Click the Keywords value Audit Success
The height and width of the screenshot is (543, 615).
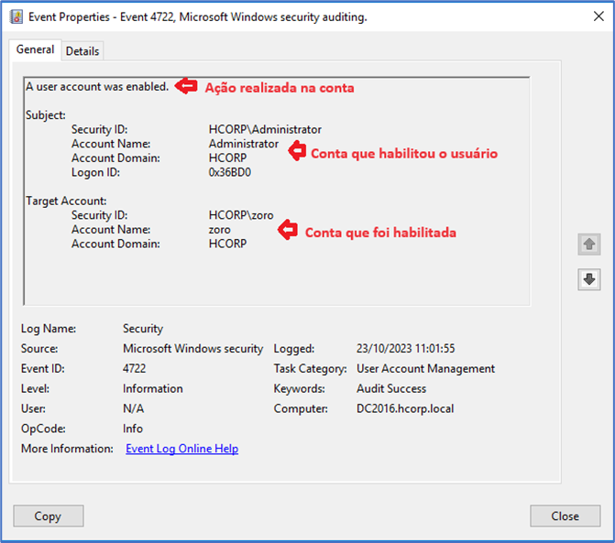391,388
